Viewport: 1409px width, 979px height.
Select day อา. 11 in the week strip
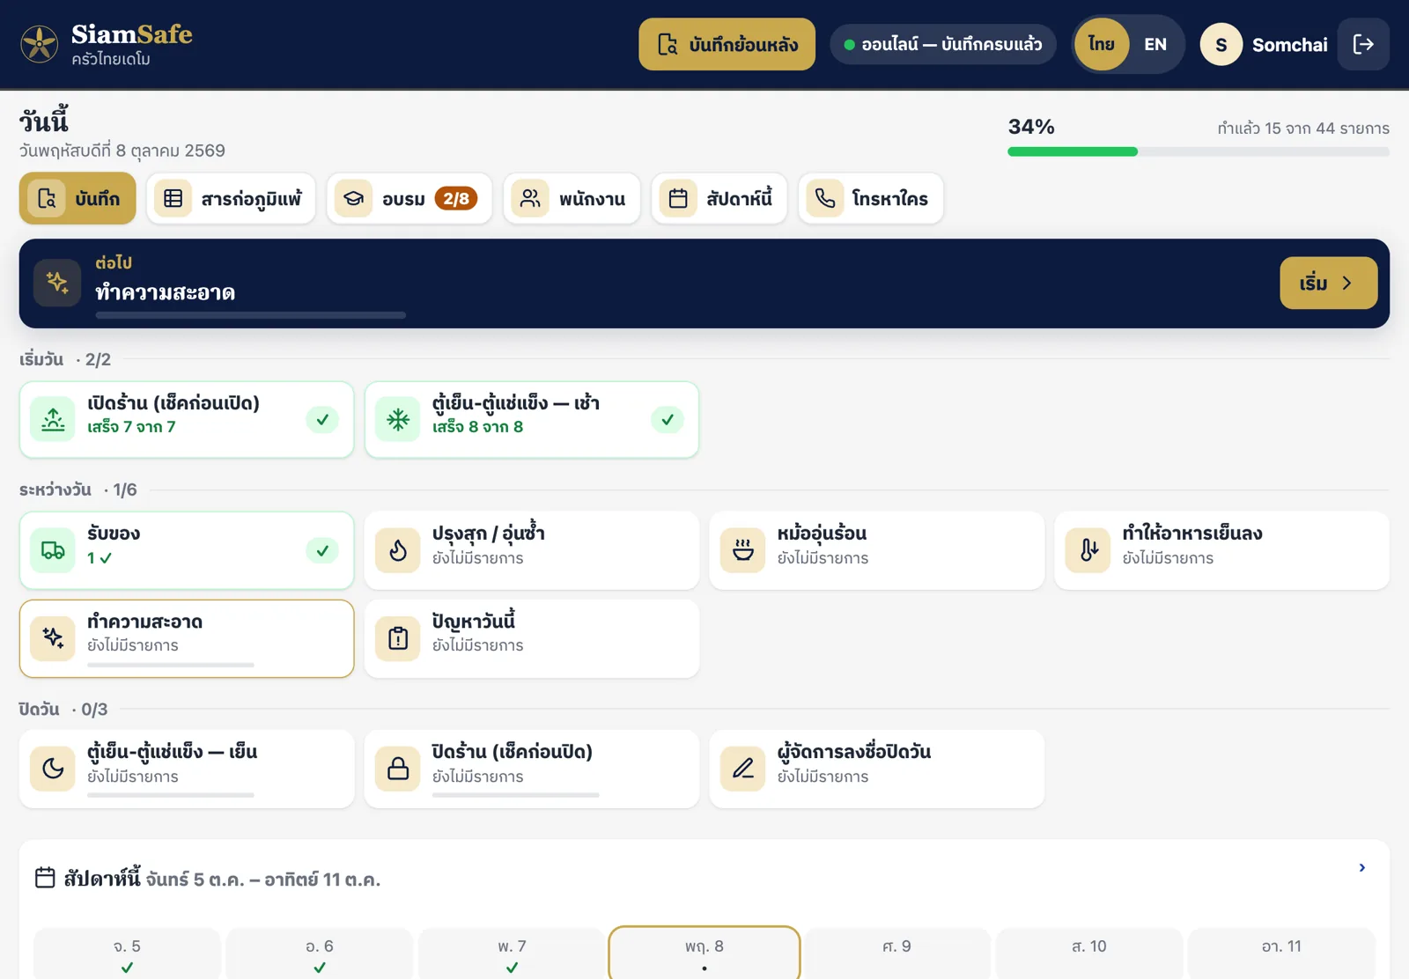[1281, 953]
